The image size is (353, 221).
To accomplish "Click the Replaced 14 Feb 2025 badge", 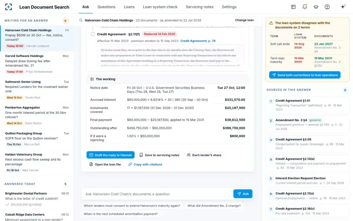I will point(159,34).
